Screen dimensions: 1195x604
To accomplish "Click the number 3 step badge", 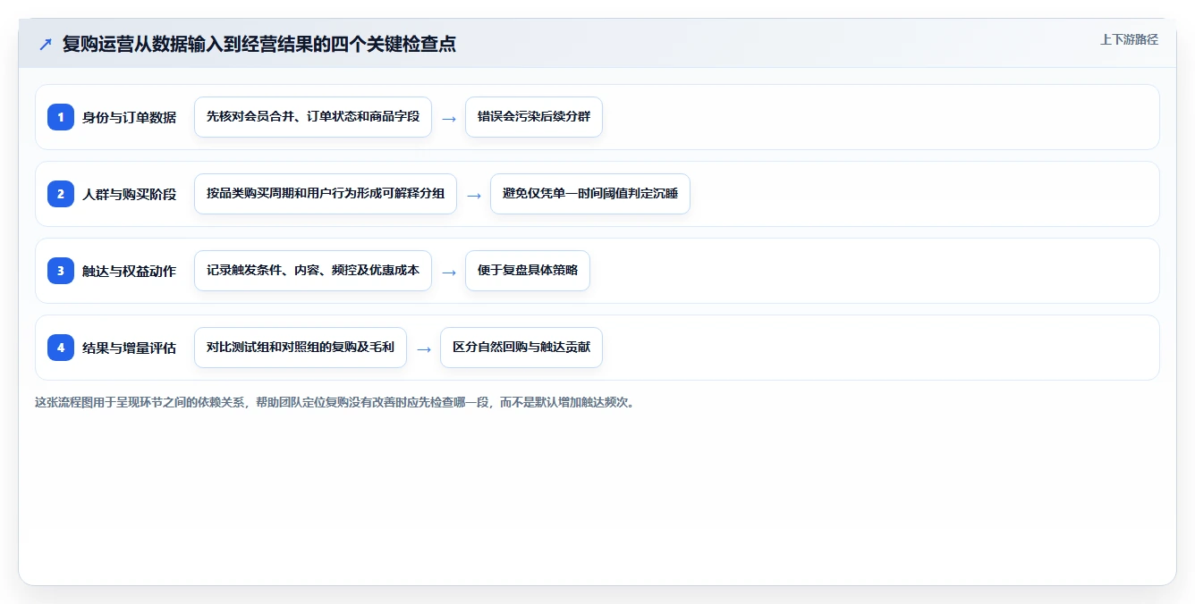I will 61,271.
